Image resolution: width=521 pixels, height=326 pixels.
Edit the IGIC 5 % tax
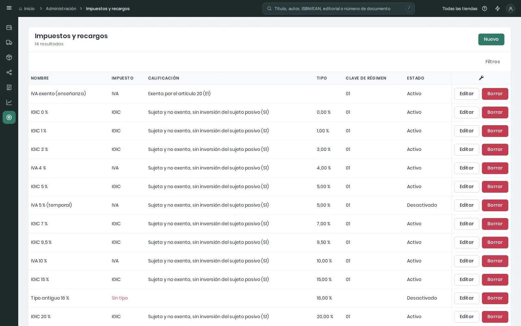[467, 187]
